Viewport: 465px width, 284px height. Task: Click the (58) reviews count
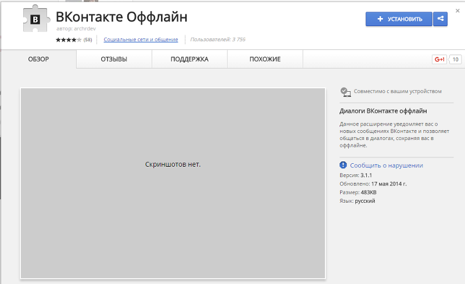pyautogui.click(x=88, y=39)
